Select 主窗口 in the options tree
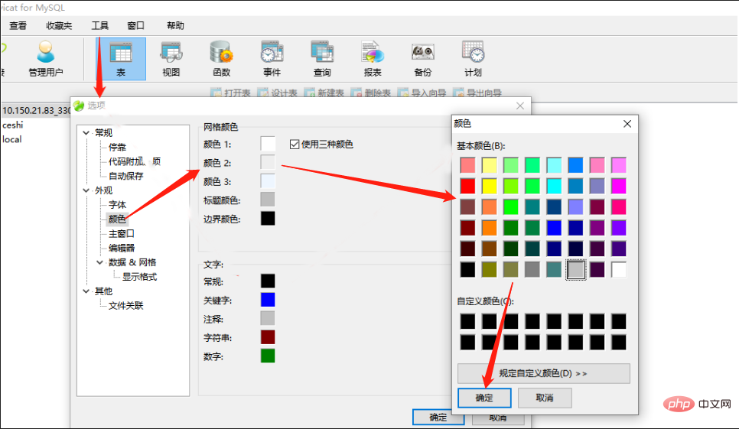Image resolution: width=739 pixels, height=429 pixels. click(x=122, y=233)
